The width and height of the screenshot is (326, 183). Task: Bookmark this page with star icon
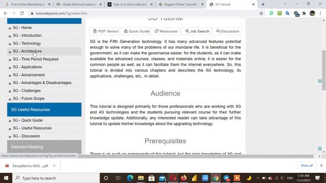(261, 13)
